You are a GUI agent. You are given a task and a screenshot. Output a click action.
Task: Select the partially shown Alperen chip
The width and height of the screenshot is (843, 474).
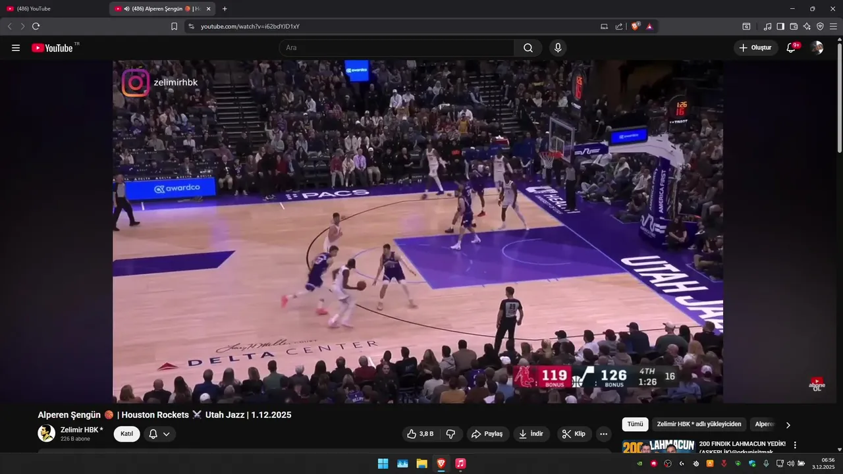(764, 425)
